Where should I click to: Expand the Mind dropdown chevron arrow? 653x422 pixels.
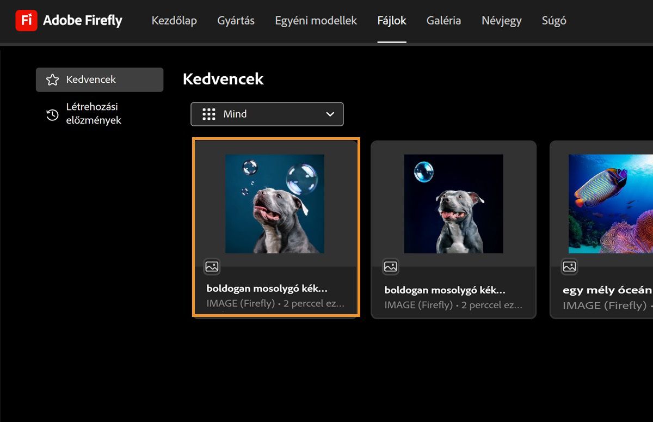[x=330, y=114]
